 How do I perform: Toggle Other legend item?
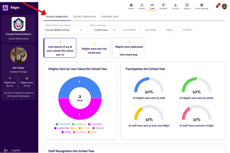click(x=92, y=132)
